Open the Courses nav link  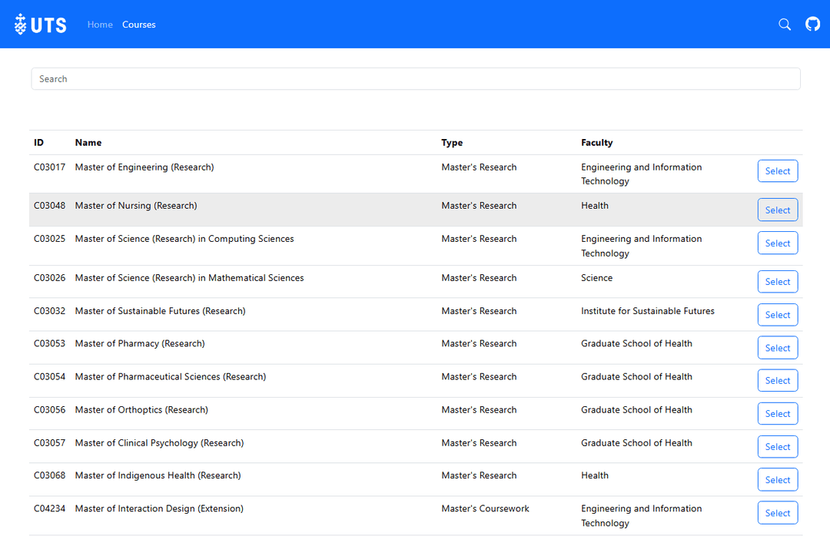coord(139,25)
